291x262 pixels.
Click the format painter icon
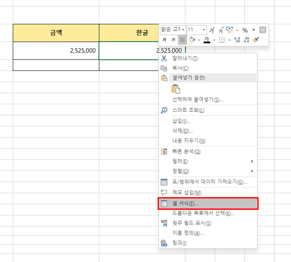(x=255, y=40)
